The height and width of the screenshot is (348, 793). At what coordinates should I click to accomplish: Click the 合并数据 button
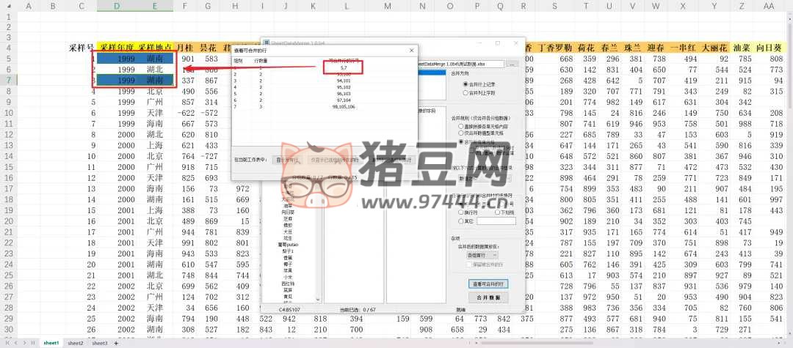point(488,297)
